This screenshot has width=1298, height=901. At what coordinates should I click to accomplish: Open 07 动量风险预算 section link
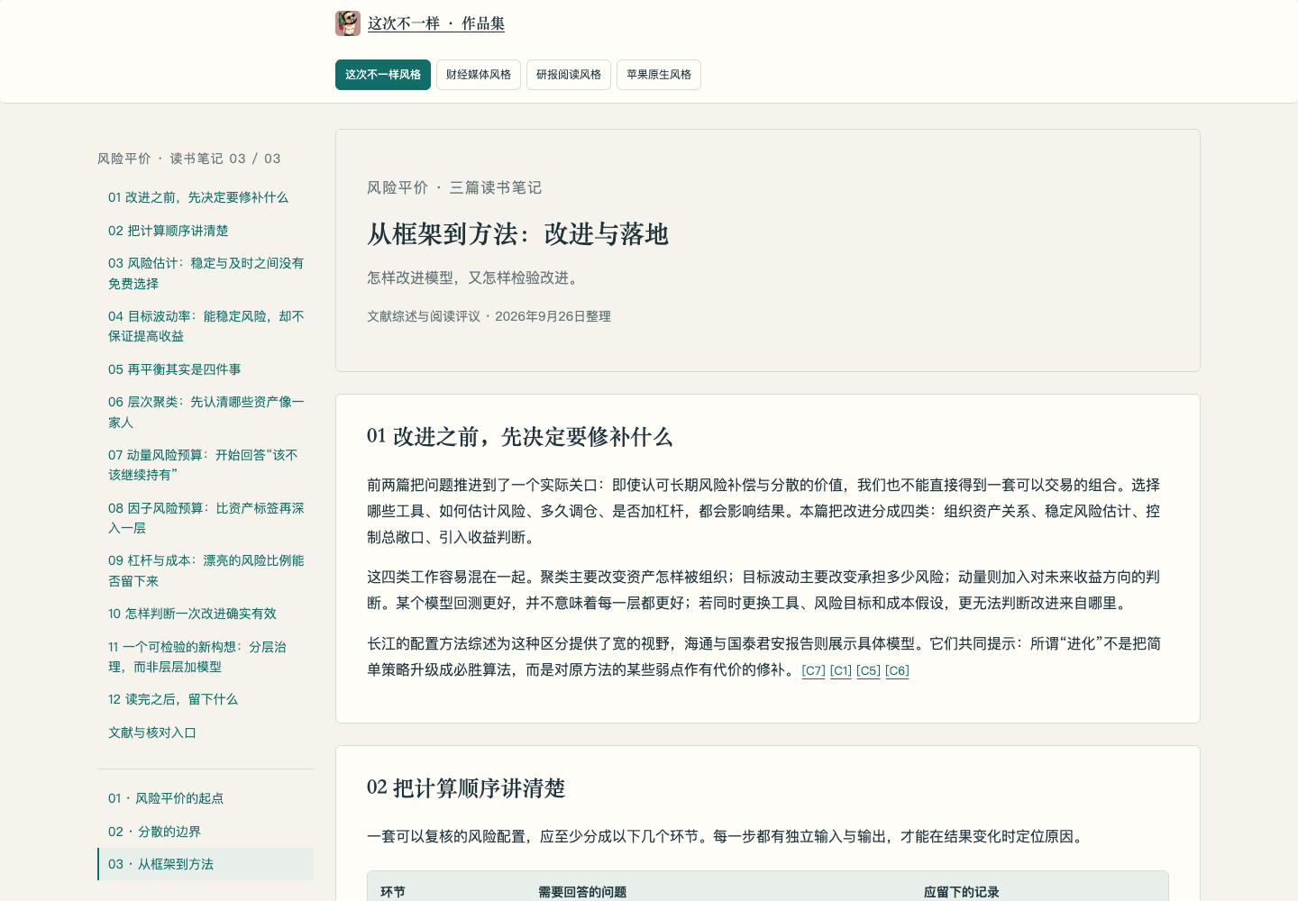206,465
